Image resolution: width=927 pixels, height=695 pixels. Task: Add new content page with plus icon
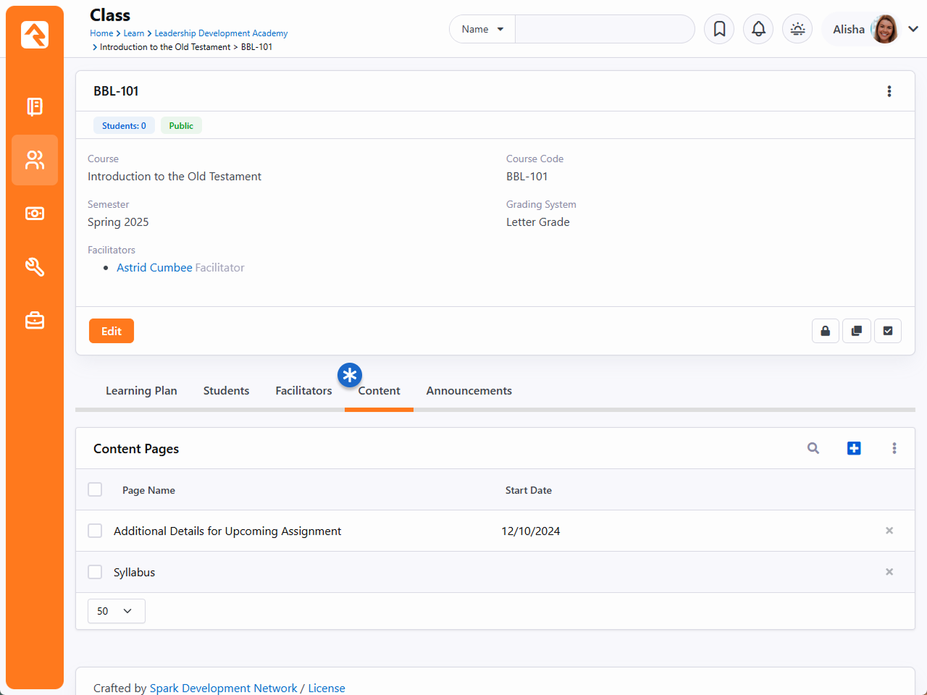(854, 448)
